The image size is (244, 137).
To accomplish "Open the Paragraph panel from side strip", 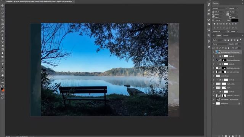I will point(209,35).
